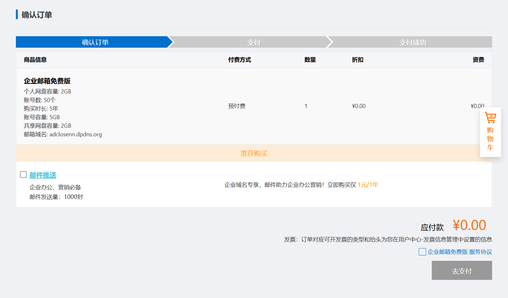Select the blue 确认订单 step
Screen dimensions: 508x298
point(95,42)
